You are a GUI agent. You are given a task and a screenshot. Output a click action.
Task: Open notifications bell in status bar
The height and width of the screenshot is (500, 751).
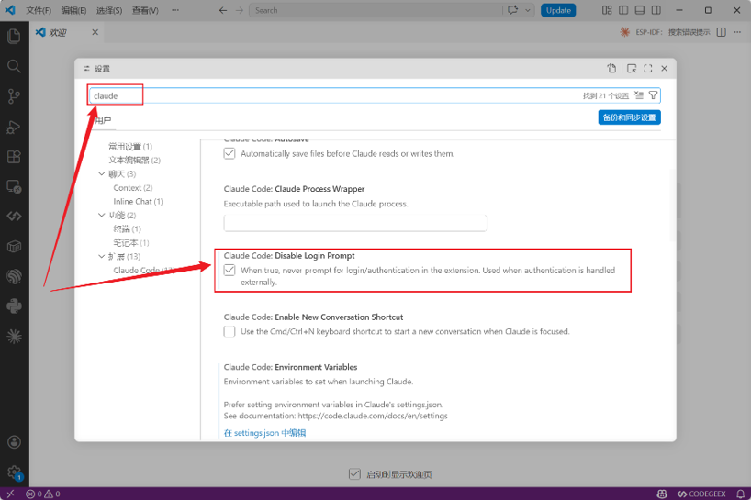coord(741,494)
